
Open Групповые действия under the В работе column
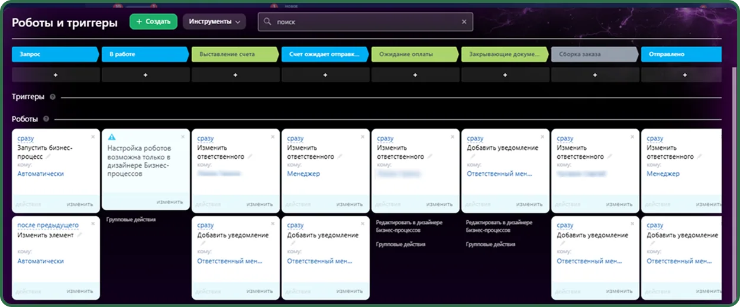pos(131,220)
